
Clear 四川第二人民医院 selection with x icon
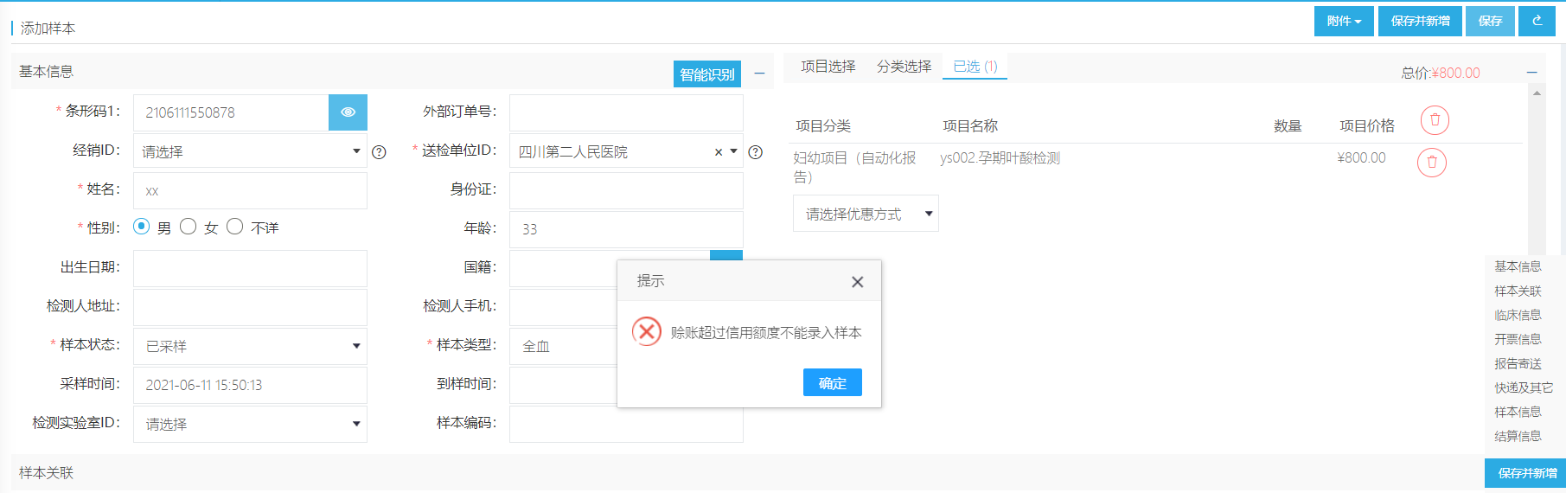pos(718,152)
